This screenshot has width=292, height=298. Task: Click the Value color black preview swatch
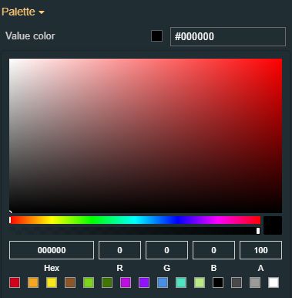[x=156, y=36]
